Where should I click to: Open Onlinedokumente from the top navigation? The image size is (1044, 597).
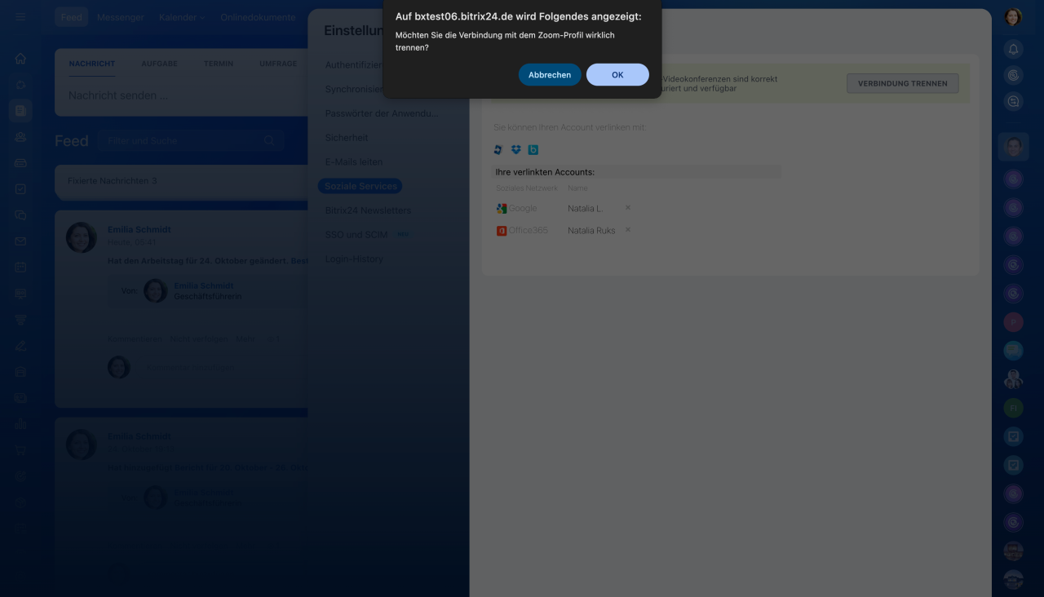click(258, 17)
